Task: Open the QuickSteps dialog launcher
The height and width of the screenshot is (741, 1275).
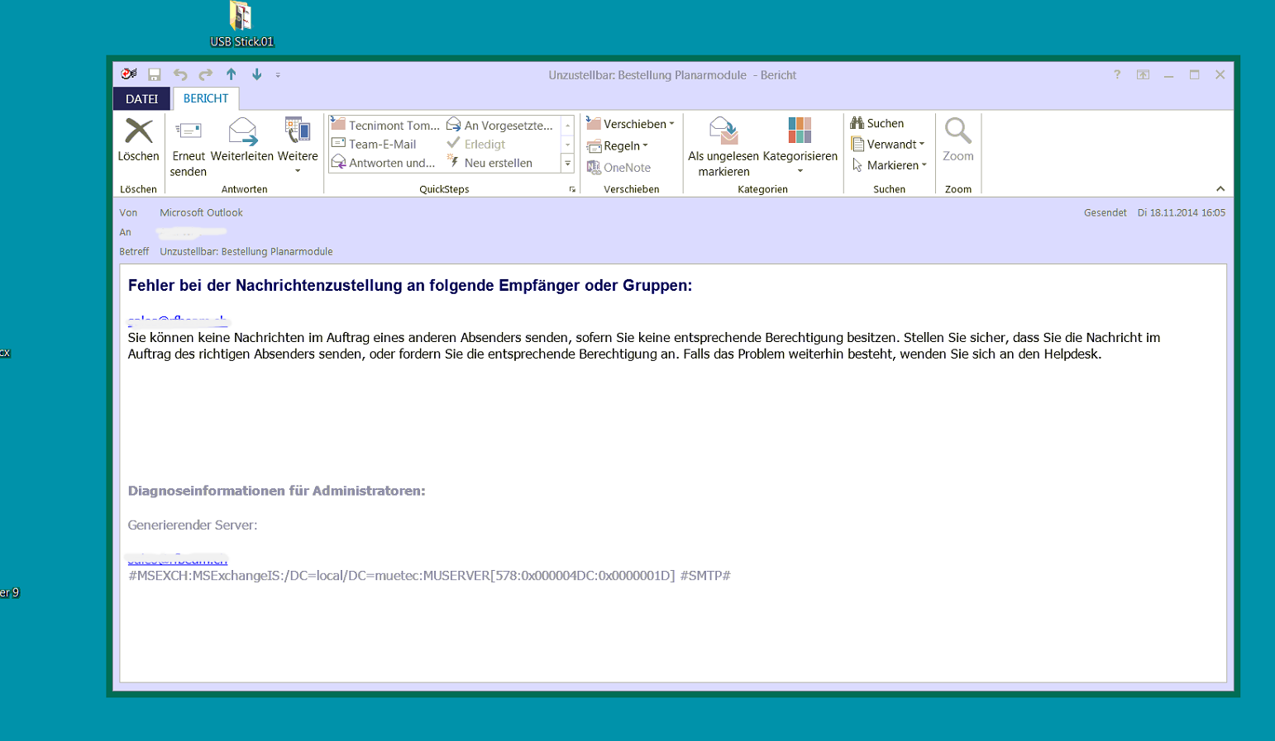Action: (572, 189)
